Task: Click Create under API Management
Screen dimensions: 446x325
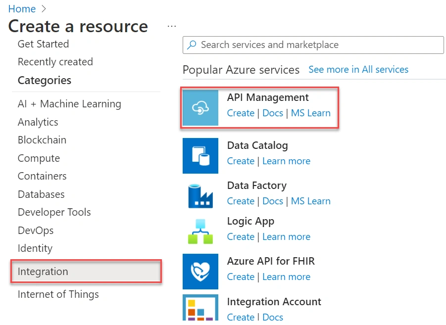Action: (241, 113)
